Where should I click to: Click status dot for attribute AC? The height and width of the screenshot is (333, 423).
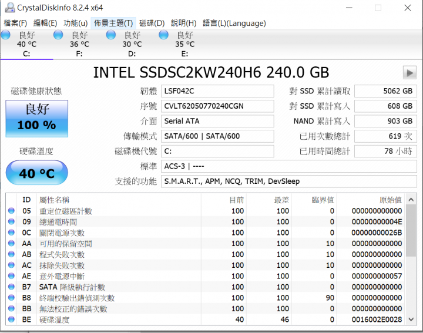(11, 265)
